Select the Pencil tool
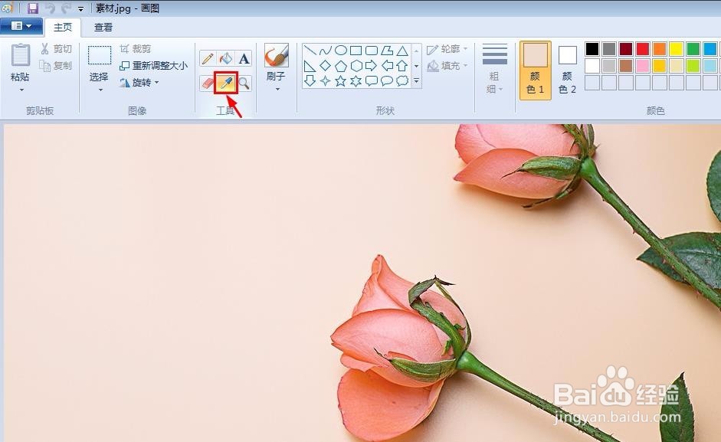Viewport: 721px width, 442px height. 208,58
